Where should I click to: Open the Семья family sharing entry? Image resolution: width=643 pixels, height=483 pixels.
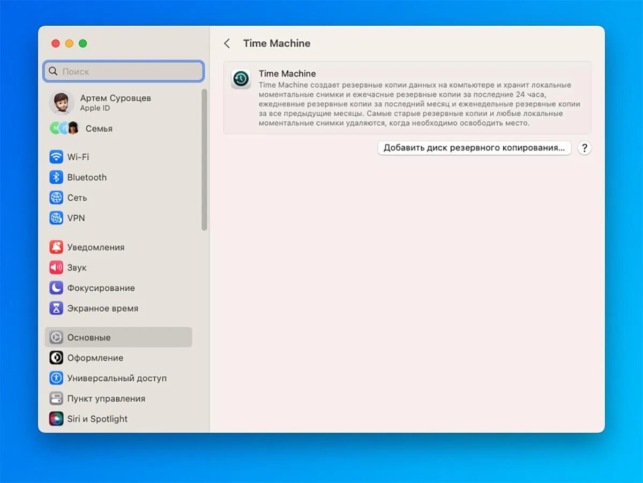click(118, 129)
